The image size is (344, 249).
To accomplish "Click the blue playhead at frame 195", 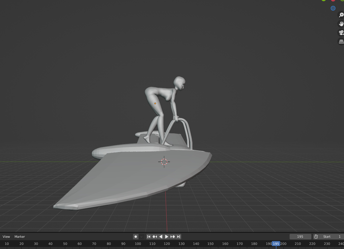I will pos(276,244).
